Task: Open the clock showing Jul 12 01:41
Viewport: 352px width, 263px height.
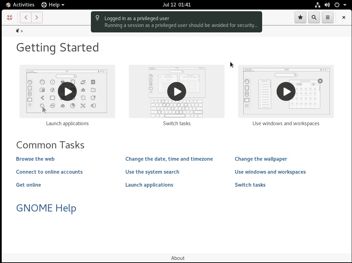Action: pyautogui.click(x=177, y=5)
